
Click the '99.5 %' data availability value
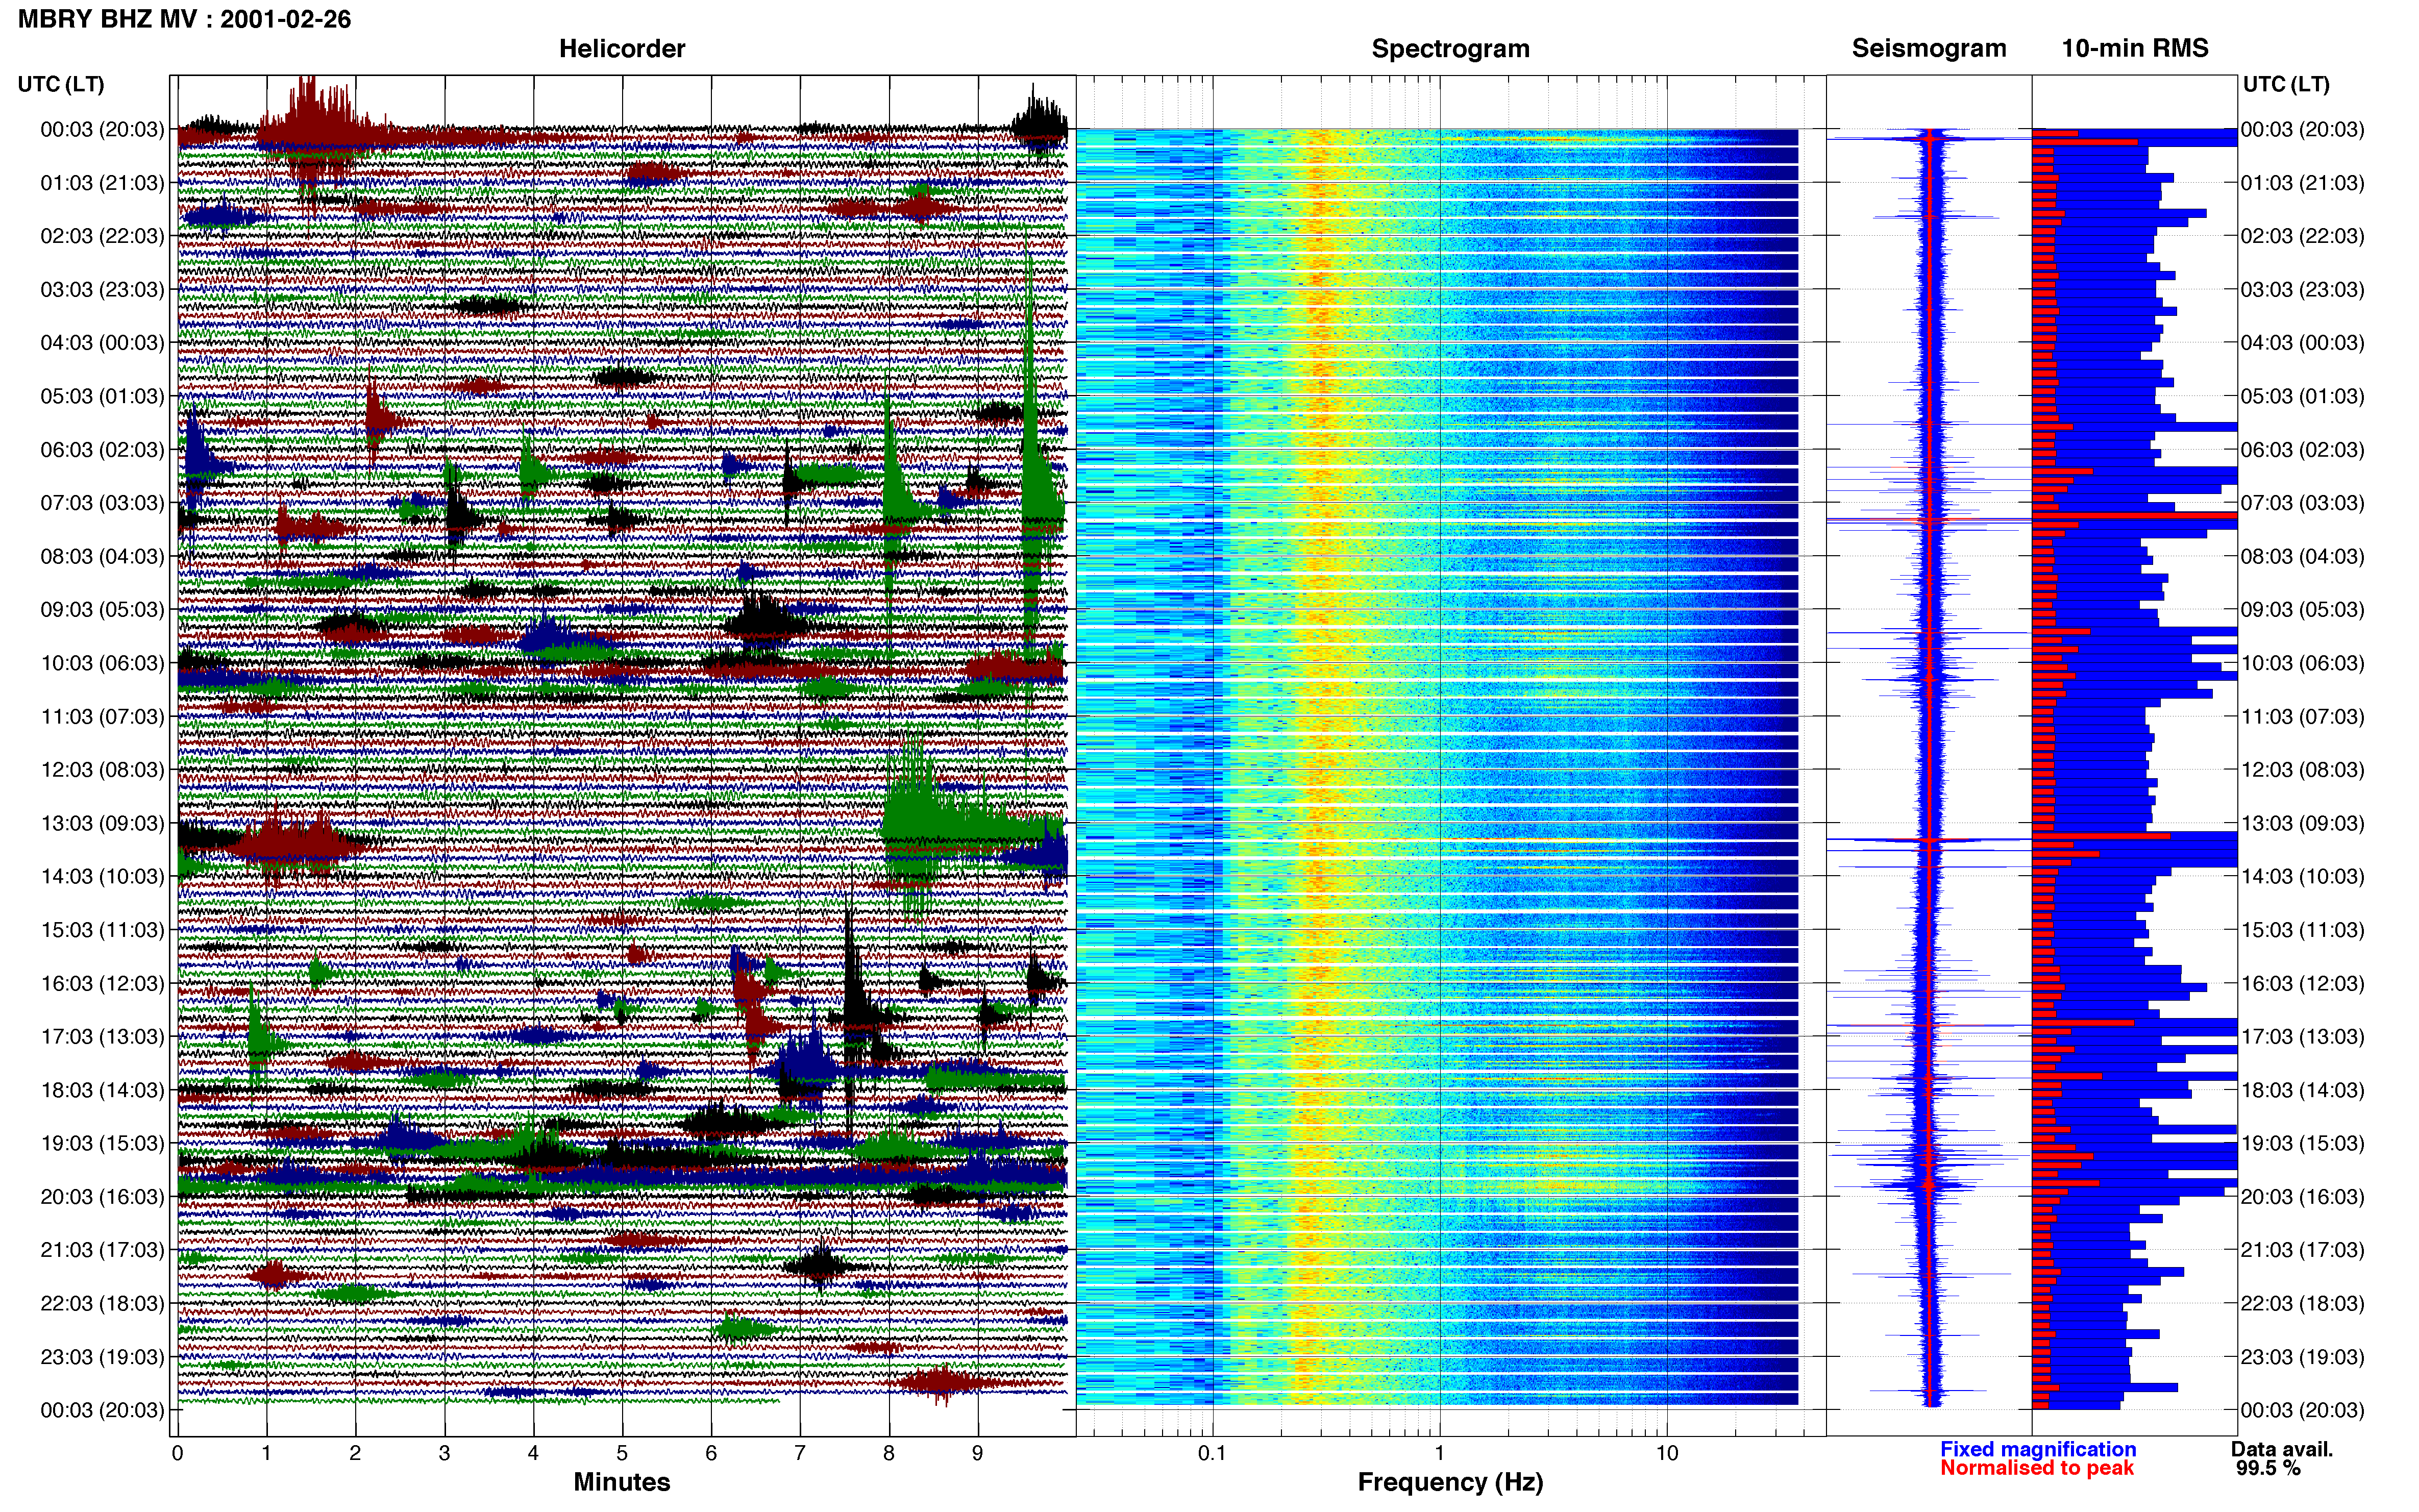pos(2268,1468)
